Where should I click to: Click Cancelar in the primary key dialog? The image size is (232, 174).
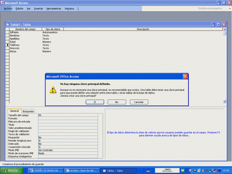tap(139, 102)
